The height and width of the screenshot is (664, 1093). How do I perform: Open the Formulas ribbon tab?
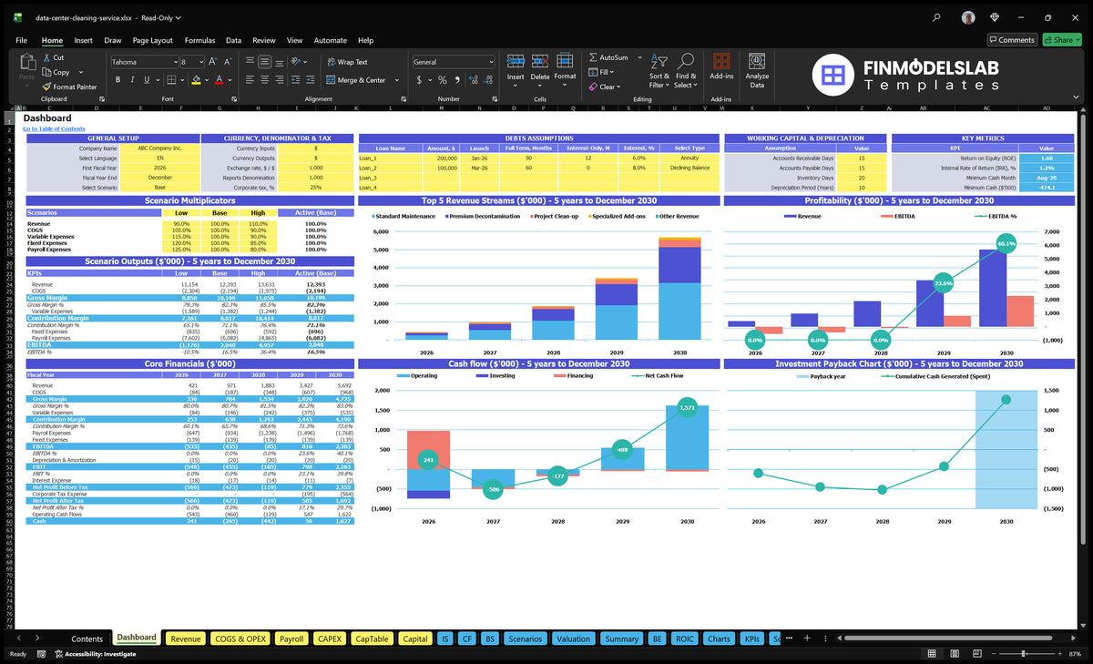[x=199, y=40]
